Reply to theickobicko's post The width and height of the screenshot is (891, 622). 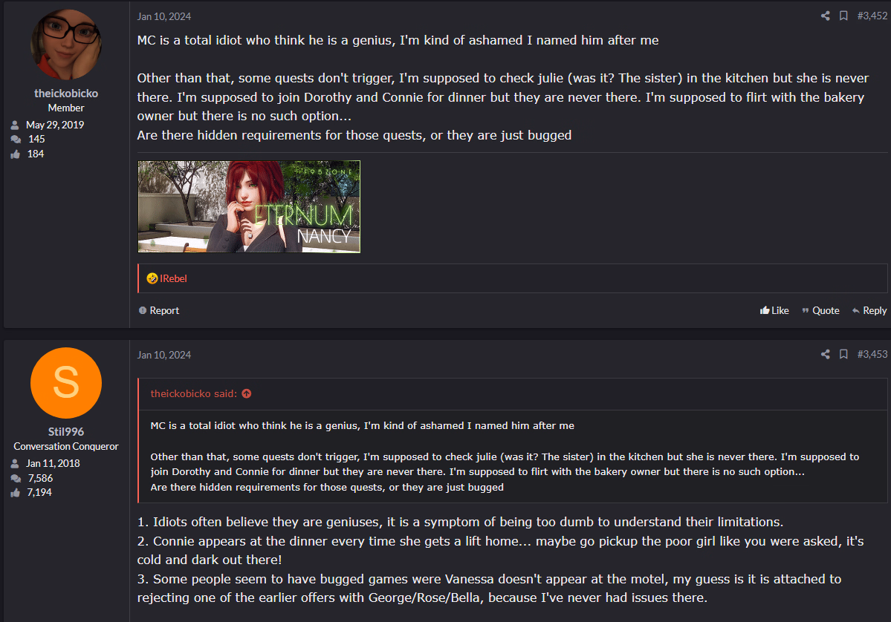coord(869,310)
